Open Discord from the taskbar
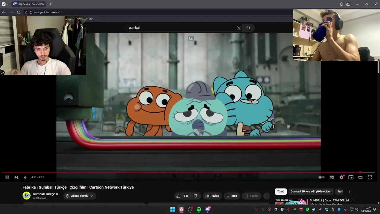This screenshot has width=380, height=214. tap(208, 209)
